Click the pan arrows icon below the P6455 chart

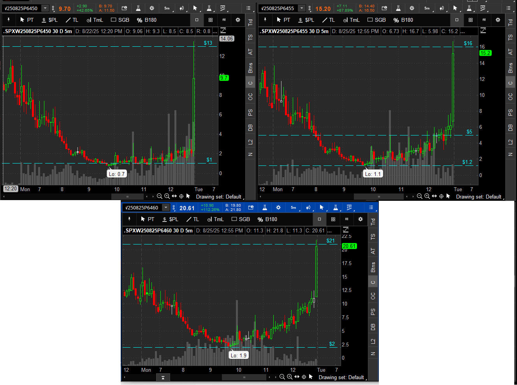pos(434,196)
